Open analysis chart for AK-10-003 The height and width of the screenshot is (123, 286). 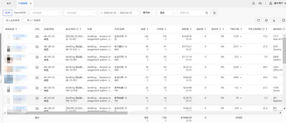[37, 78]
